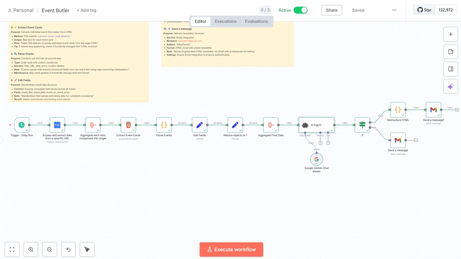Switch to the Executions tab
The width and height of the screenshot is (461, 259).
(x=225, y=21)
